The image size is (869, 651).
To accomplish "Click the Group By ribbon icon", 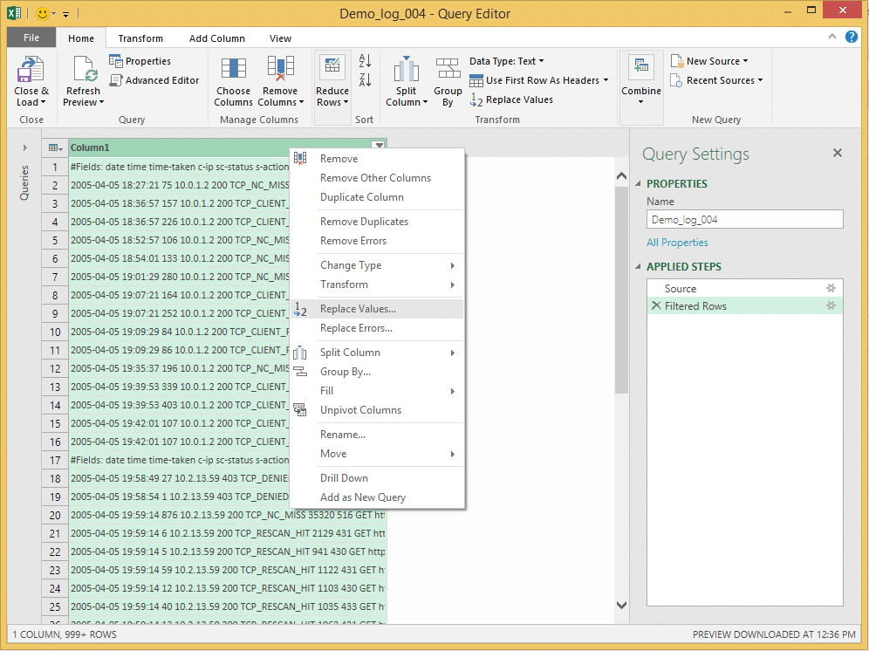I will (x=448, y=68).
